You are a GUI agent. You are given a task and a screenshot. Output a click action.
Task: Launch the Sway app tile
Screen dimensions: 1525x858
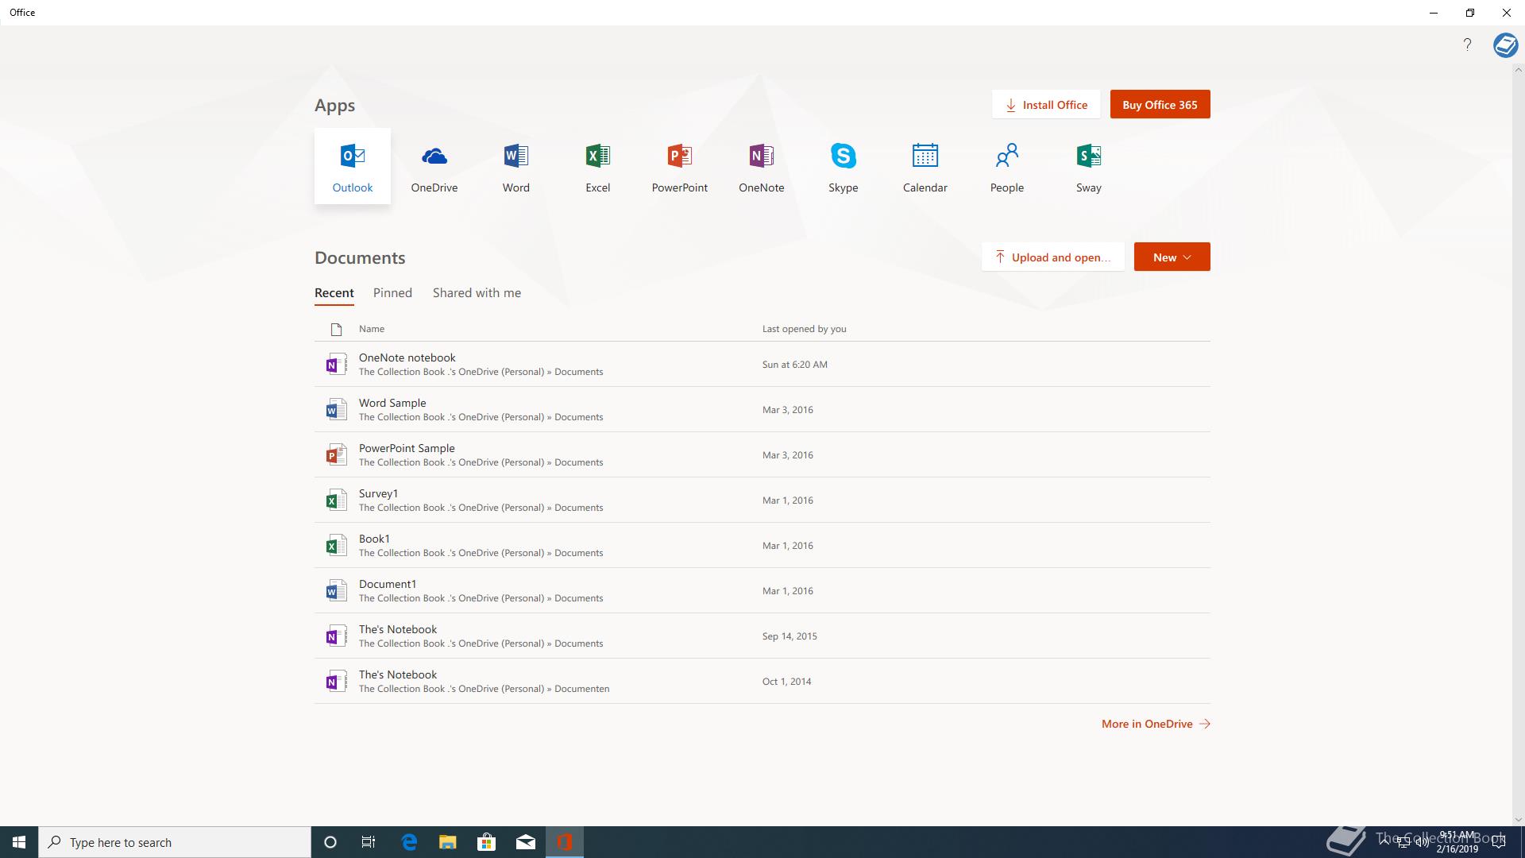click(1089, 166)
